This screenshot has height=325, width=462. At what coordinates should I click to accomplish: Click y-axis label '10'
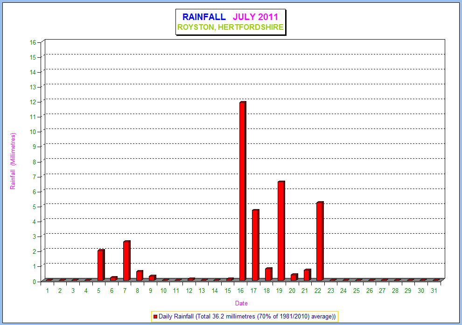[x=33, y=132]
